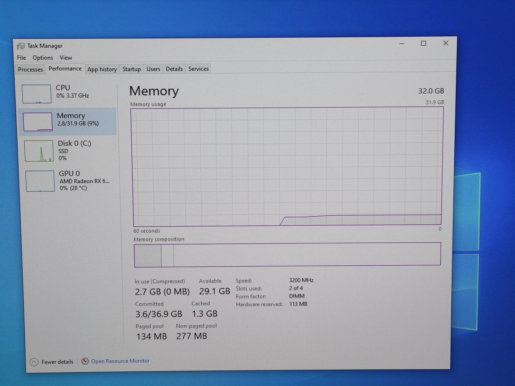Screen dimensions: 515x386
Task: Go to the Startup tab
Action: (x=132, y=69)
